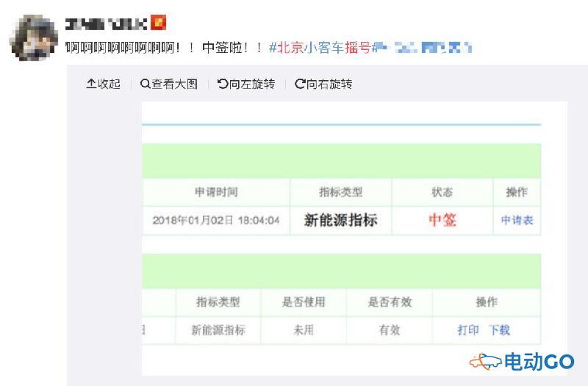Click the bold 新能源指标 cell
Image resolution: width=588 pixels, height=386 pixels.
340,220
